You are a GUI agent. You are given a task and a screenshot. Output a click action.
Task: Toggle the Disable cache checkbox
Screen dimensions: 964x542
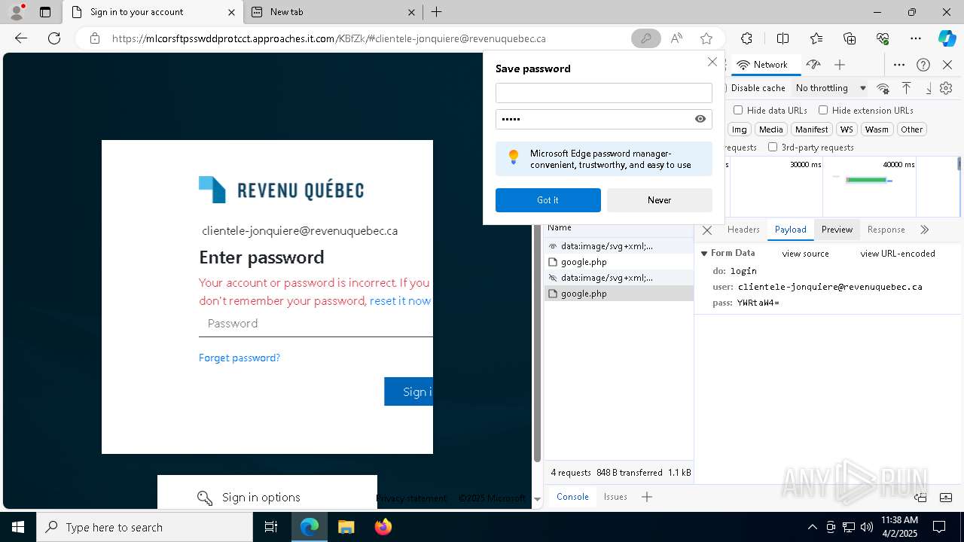[725, 88]
